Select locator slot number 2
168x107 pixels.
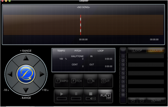[123, 61]
